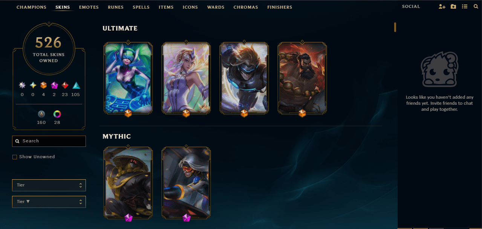
Task: Select the Udyr ultimate skin thumbnail
Action: click(302, 78)
